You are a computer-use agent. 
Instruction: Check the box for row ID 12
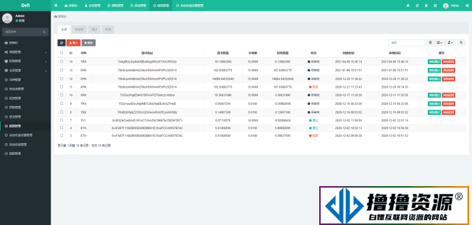tap(62, 79)
